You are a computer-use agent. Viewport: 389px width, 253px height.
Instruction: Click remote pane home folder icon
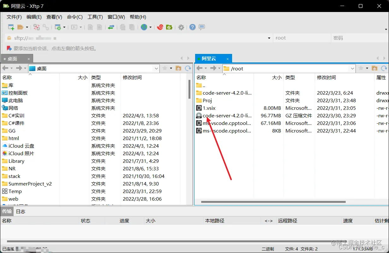click(x=374, y=68)
